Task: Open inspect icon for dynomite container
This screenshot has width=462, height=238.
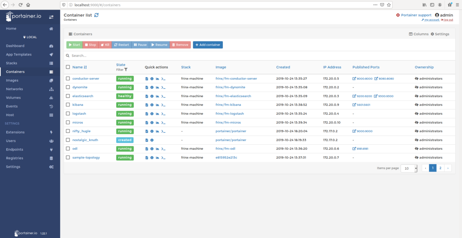Action: (x=152, y=87)
